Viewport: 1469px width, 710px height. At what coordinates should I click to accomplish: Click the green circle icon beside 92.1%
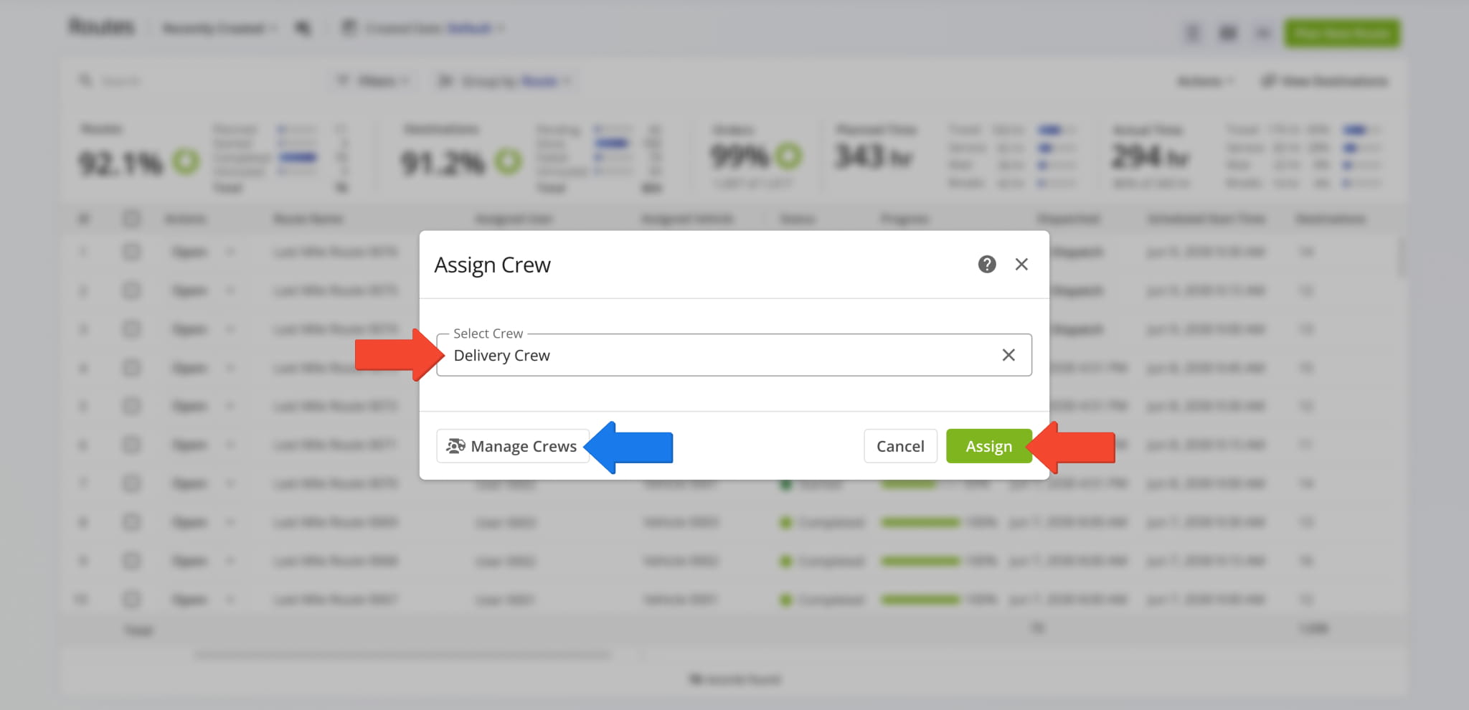click(x=186, y=162)
